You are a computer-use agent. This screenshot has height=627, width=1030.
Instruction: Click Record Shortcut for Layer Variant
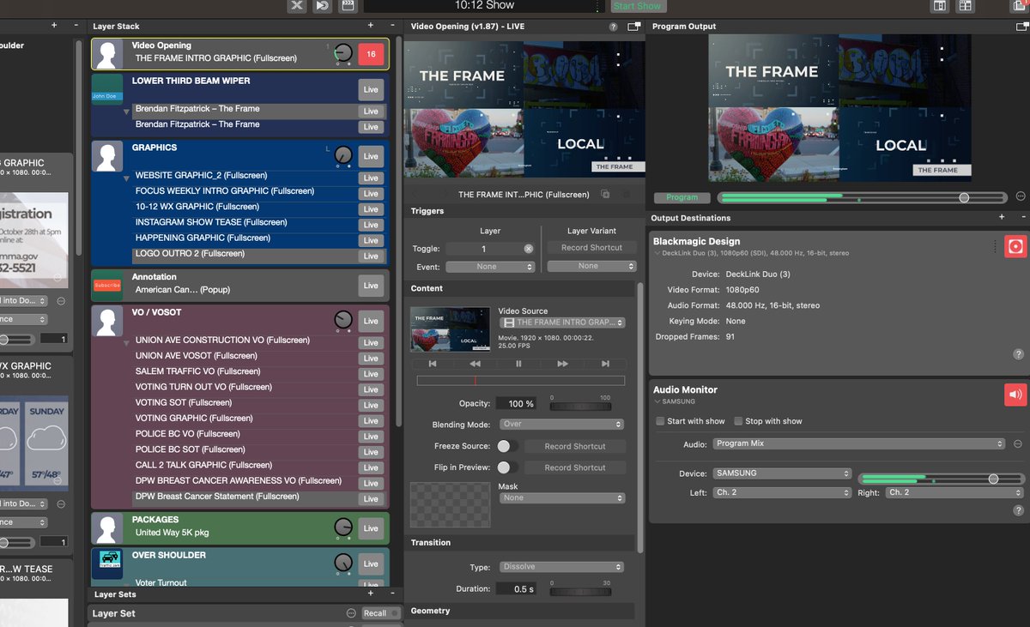pyautogui.click(x=591, y=248)
